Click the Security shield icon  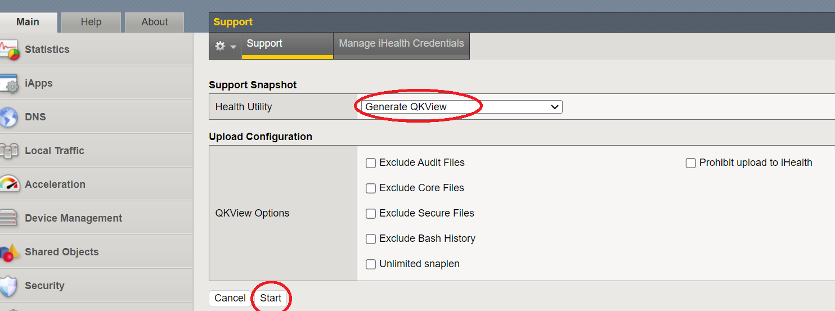[x=9, y=286]
